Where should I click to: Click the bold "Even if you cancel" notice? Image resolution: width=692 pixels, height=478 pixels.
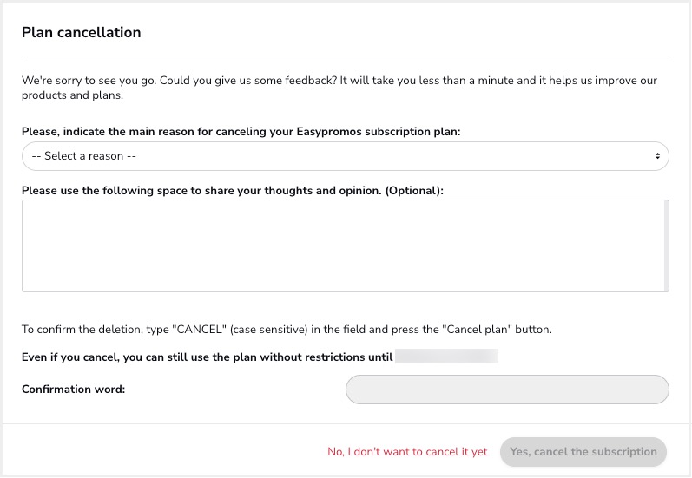click(x=207, y=357)
